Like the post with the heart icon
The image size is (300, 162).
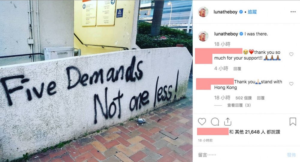coord(202,122)
